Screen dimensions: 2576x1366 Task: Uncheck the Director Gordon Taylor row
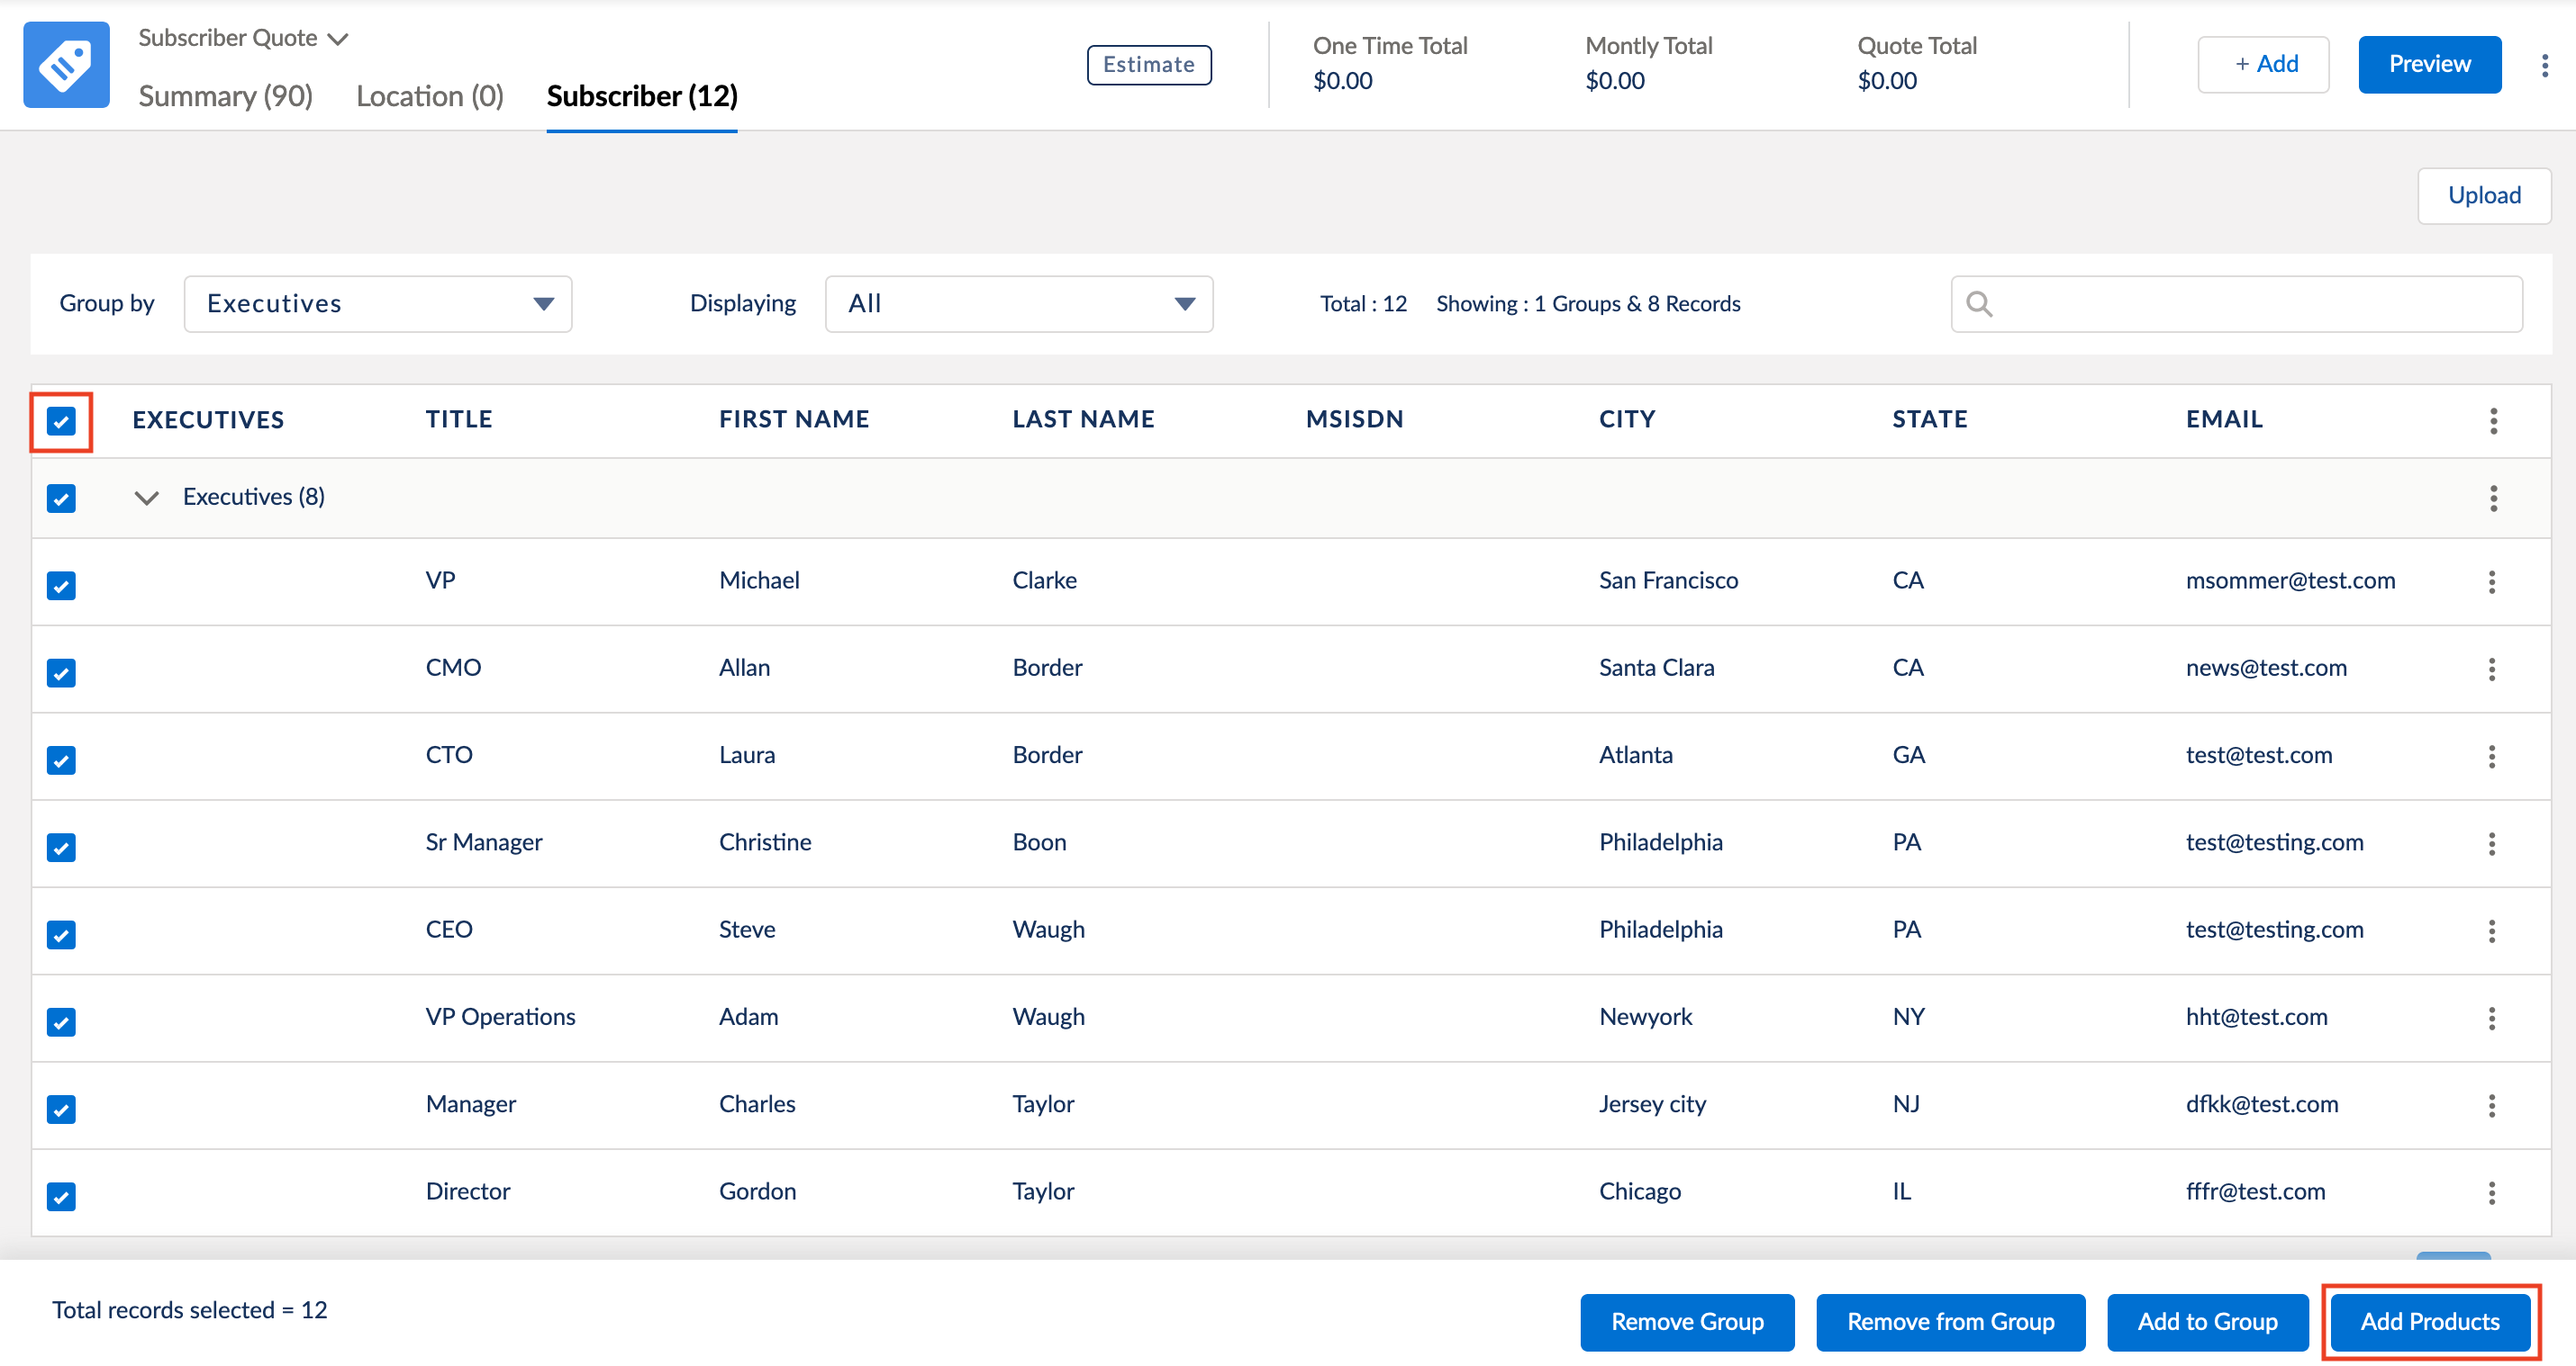[61, 1196]
